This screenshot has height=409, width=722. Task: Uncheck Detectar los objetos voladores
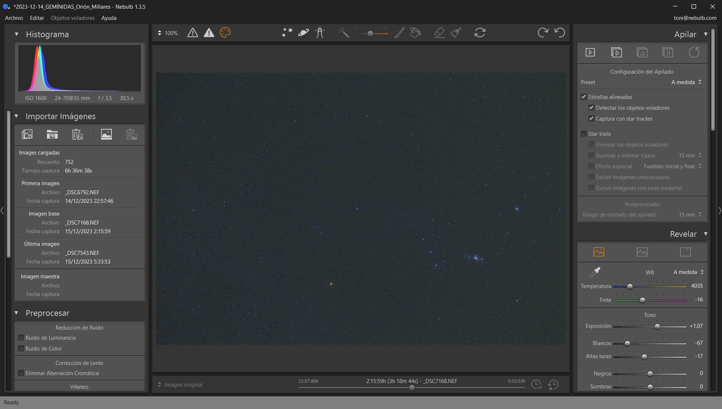[591, 108]
